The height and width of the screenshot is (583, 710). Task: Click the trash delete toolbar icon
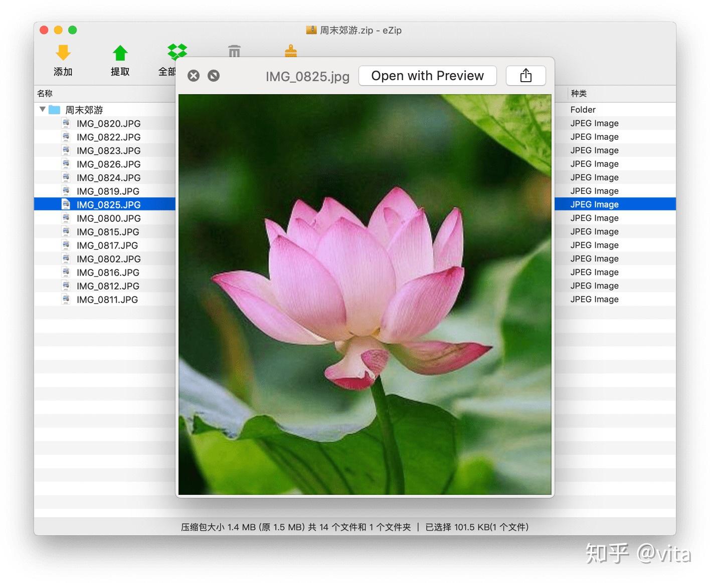tap(234, 51)
